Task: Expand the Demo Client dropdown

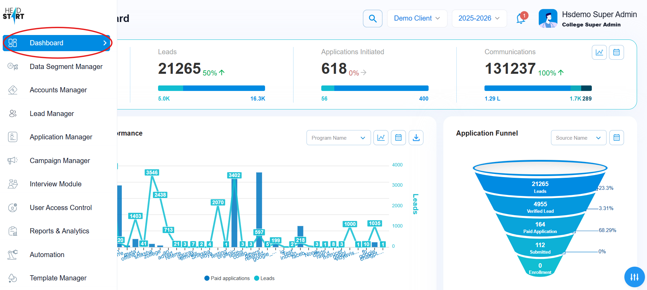Action: coord(417,19)
